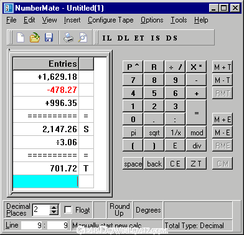Click the space key
The image size is (244, 235).
133,163
